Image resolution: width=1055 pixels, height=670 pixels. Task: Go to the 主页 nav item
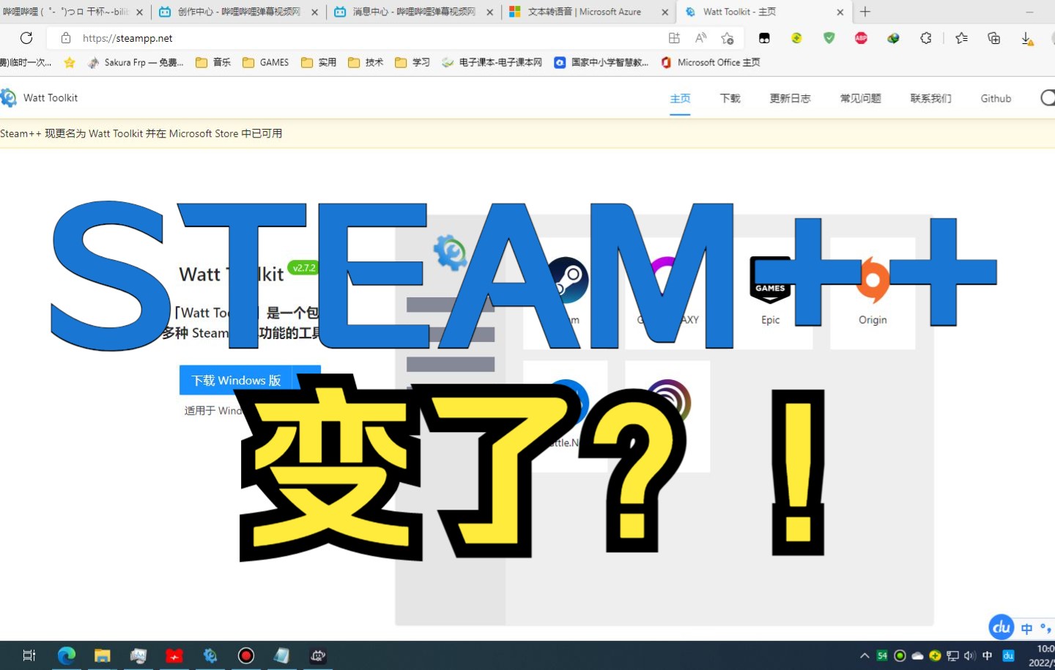(680, 98)
